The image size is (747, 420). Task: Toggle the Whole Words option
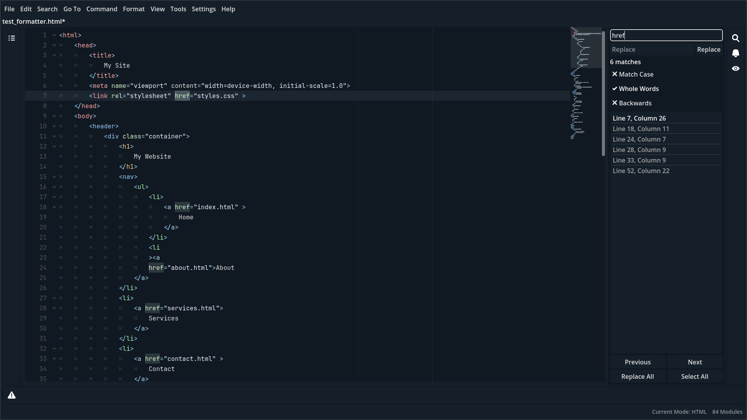pos(635,89)
